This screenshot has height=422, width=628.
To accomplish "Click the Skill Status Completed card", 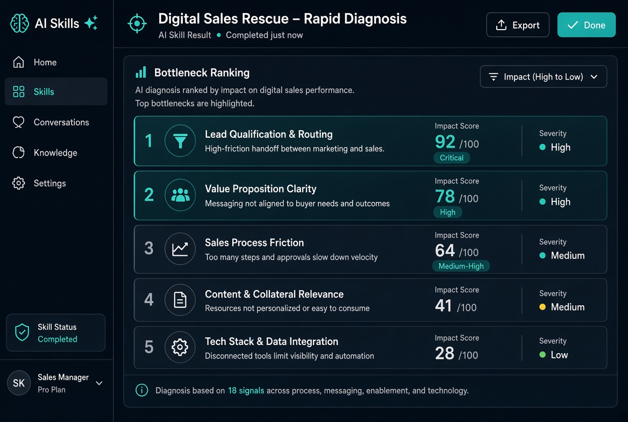I will [x=56, y=333].
